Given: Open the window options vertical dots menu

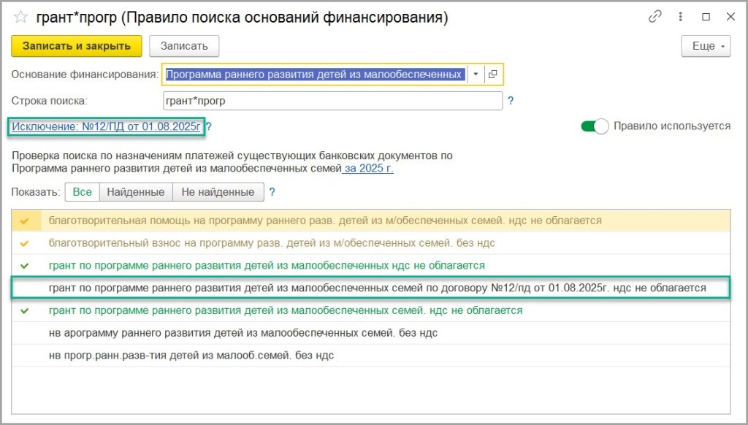Looking at the screenshot, I should coord(680,17).
